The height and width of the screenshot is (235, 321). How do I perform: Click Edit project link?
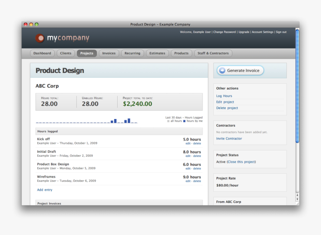(x=225, y=102)
